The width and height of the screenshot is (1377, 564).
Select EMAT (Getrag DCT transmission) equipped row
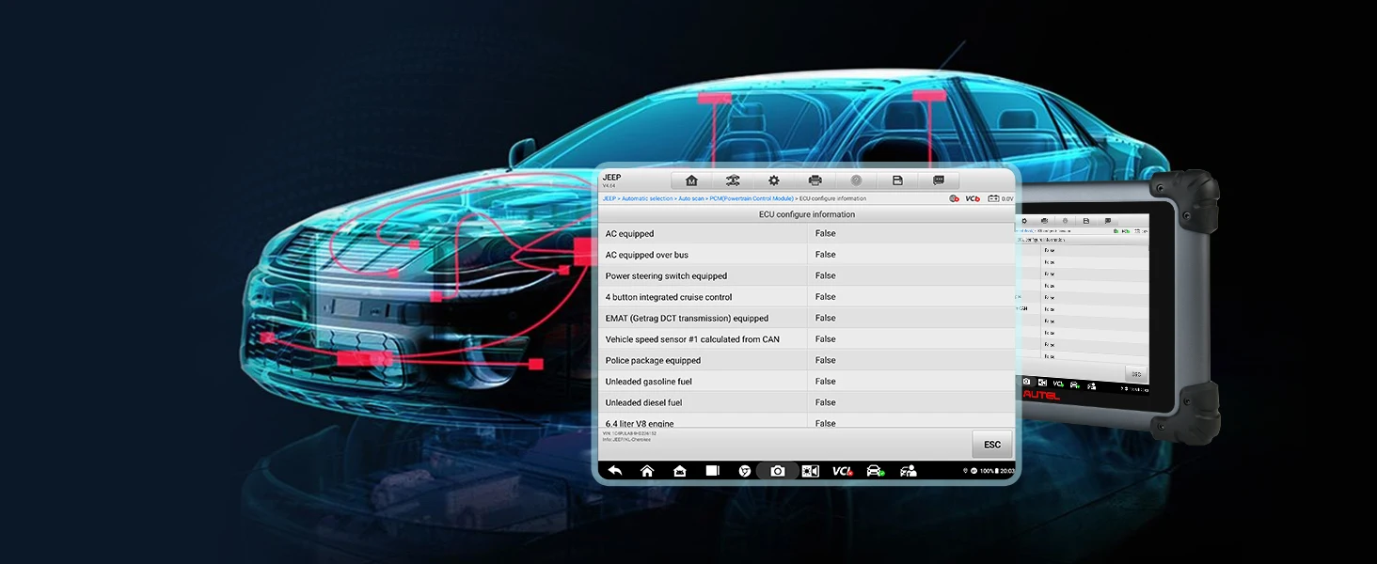(x=807, y=318)
